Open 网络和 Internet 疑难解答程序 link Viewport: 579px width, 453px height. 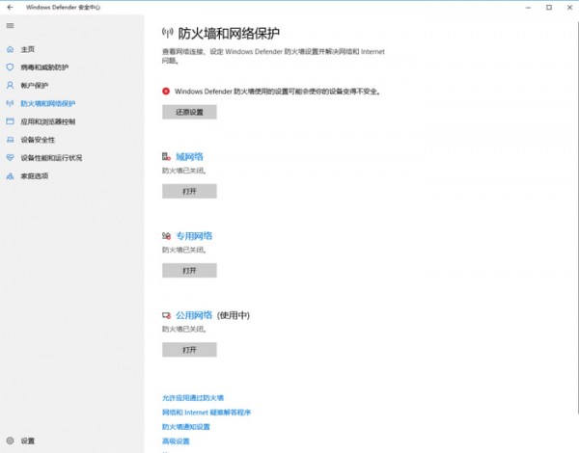207,412
